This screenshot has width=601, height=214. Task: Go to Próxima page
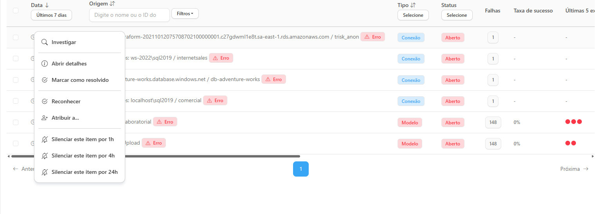click(574, 169)
